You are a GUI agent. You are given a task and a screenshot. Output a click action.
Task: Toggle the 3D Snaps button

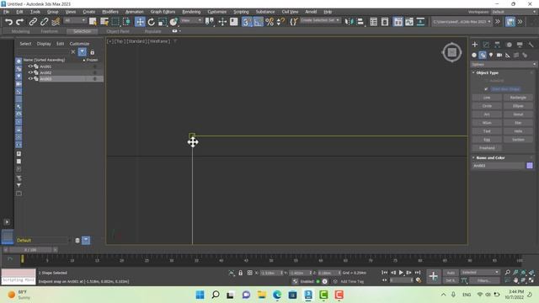tap(247, 22)
